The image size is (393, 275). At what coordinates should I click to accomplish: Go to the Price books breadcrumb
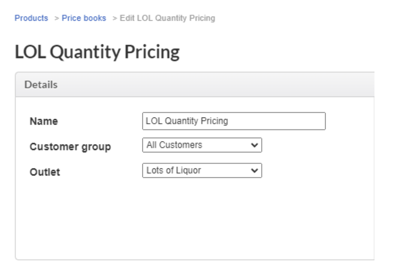coord(84,18)
